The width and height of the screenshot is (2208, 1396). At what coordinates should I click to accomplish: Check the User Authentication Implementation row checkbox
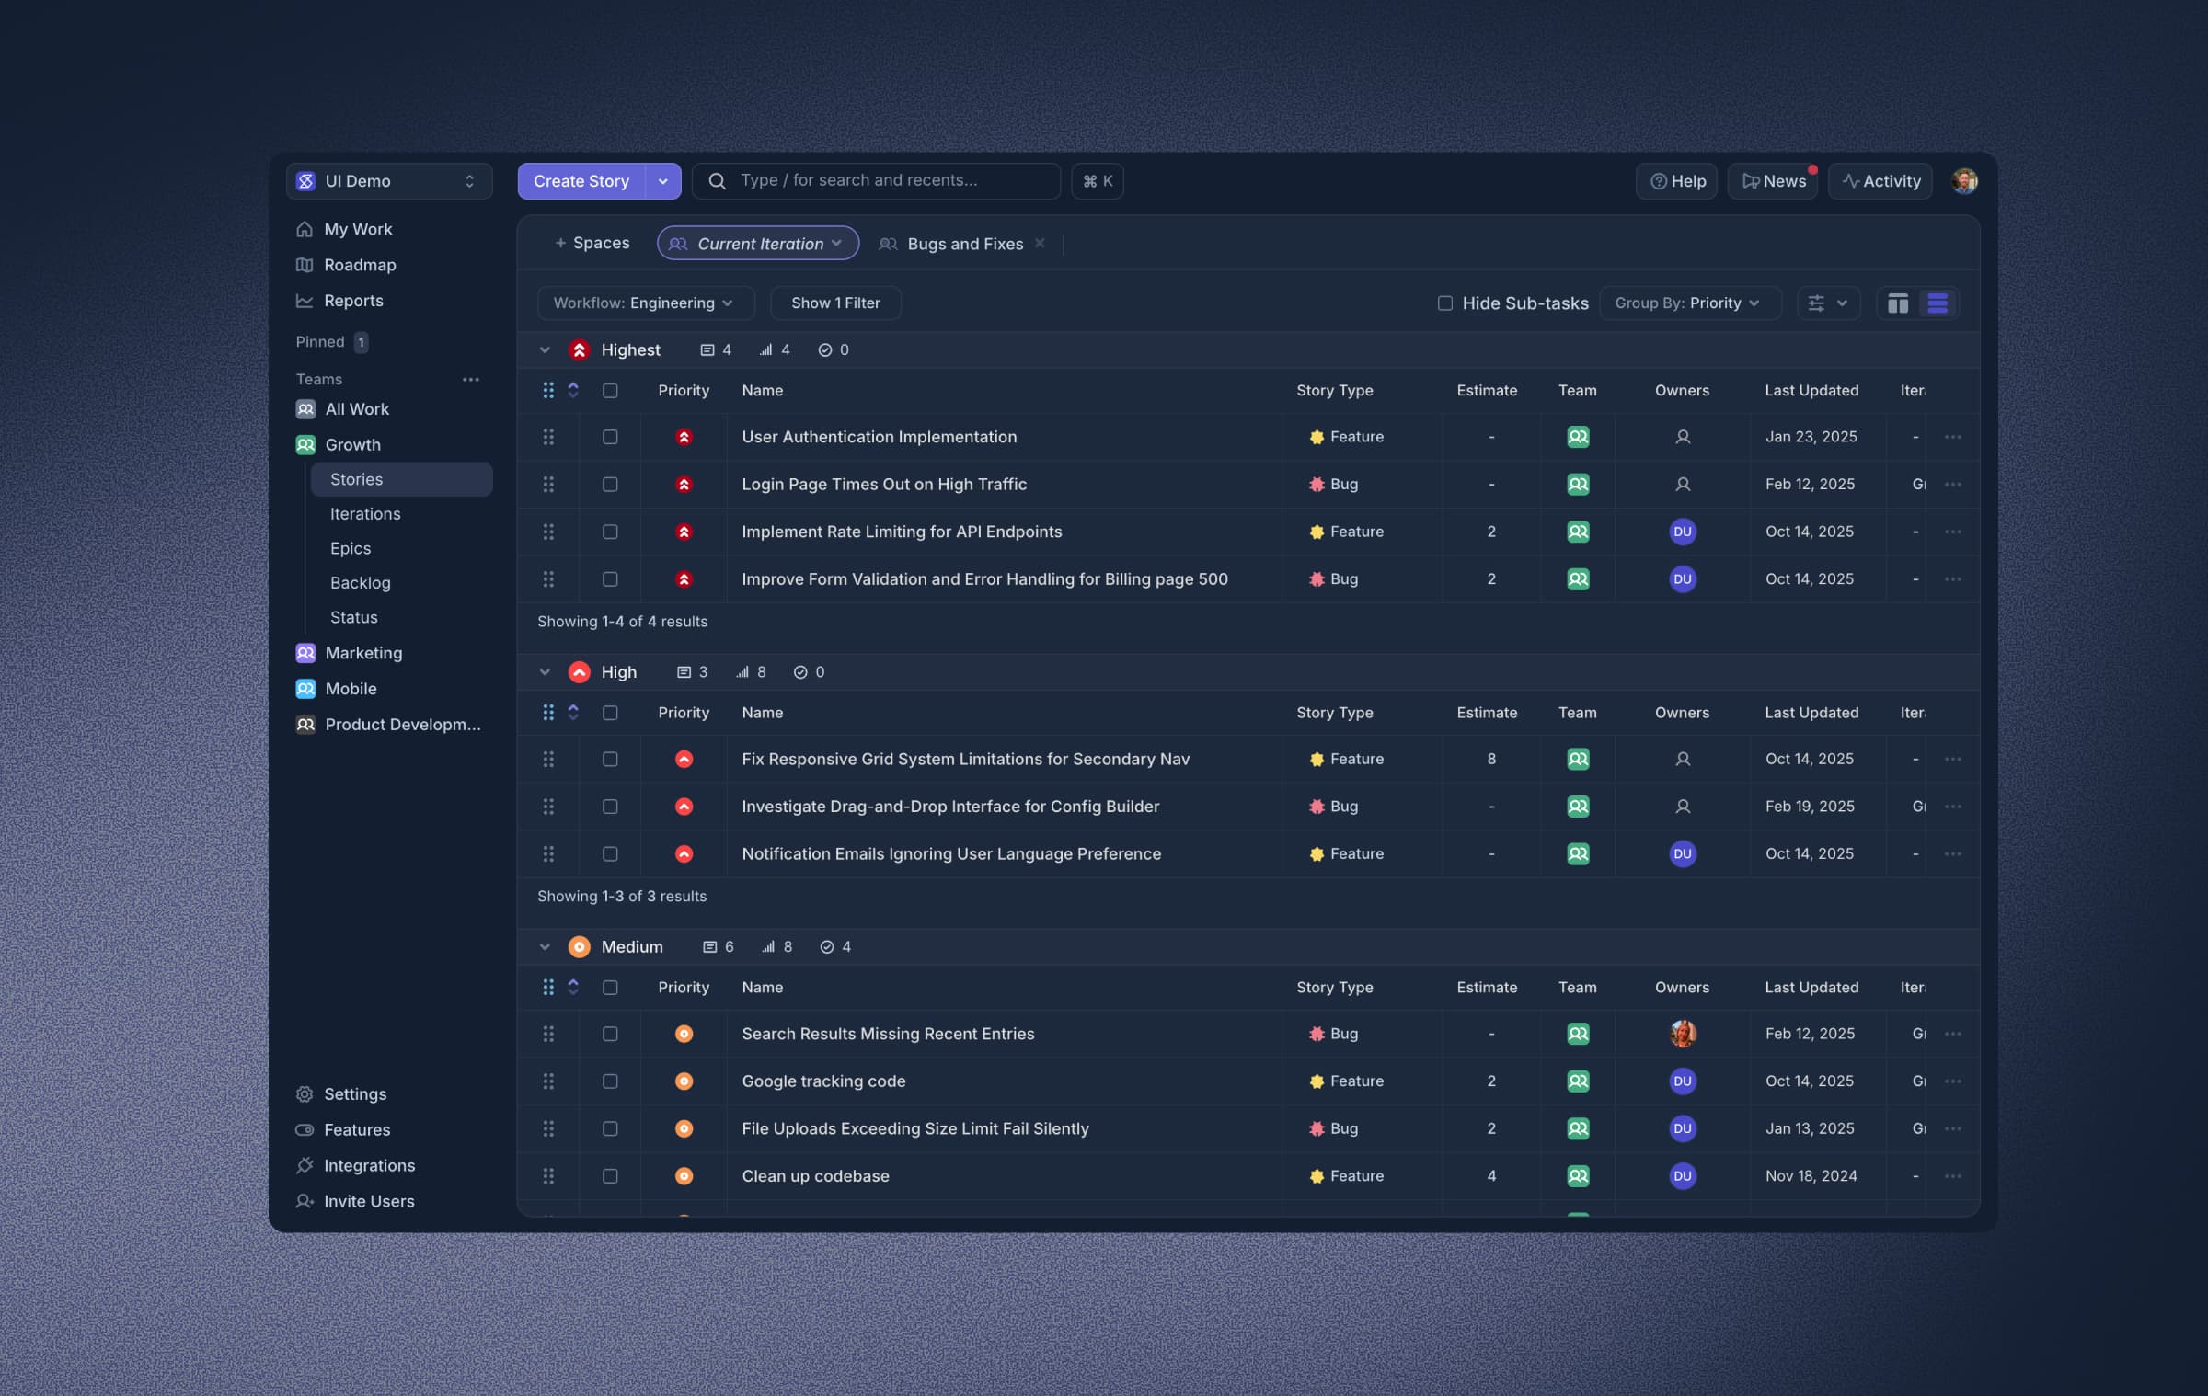[610, 438]
